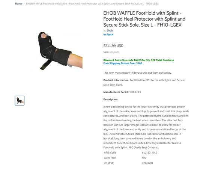Click the product description paragraph
Viewport: 197px width, 169px height.
pyautogui.click(x=146, y=127)
